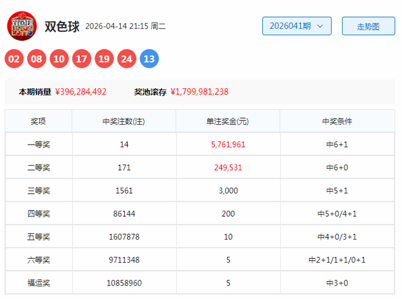Click the 中6+0 condition cell
402x299 pixels.
[x=337, y=168]
